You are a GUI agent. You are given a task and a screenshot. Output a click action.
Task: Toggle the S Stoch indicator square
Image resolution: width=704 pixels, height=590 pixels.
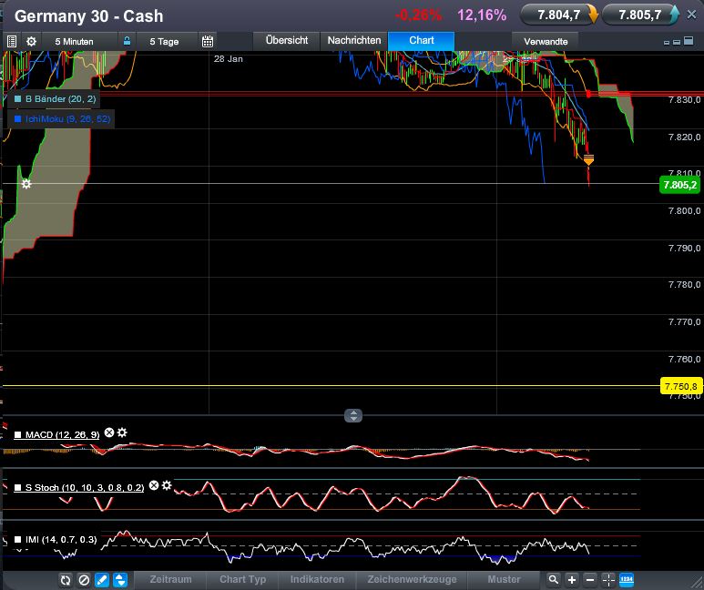tap(18, 488)
